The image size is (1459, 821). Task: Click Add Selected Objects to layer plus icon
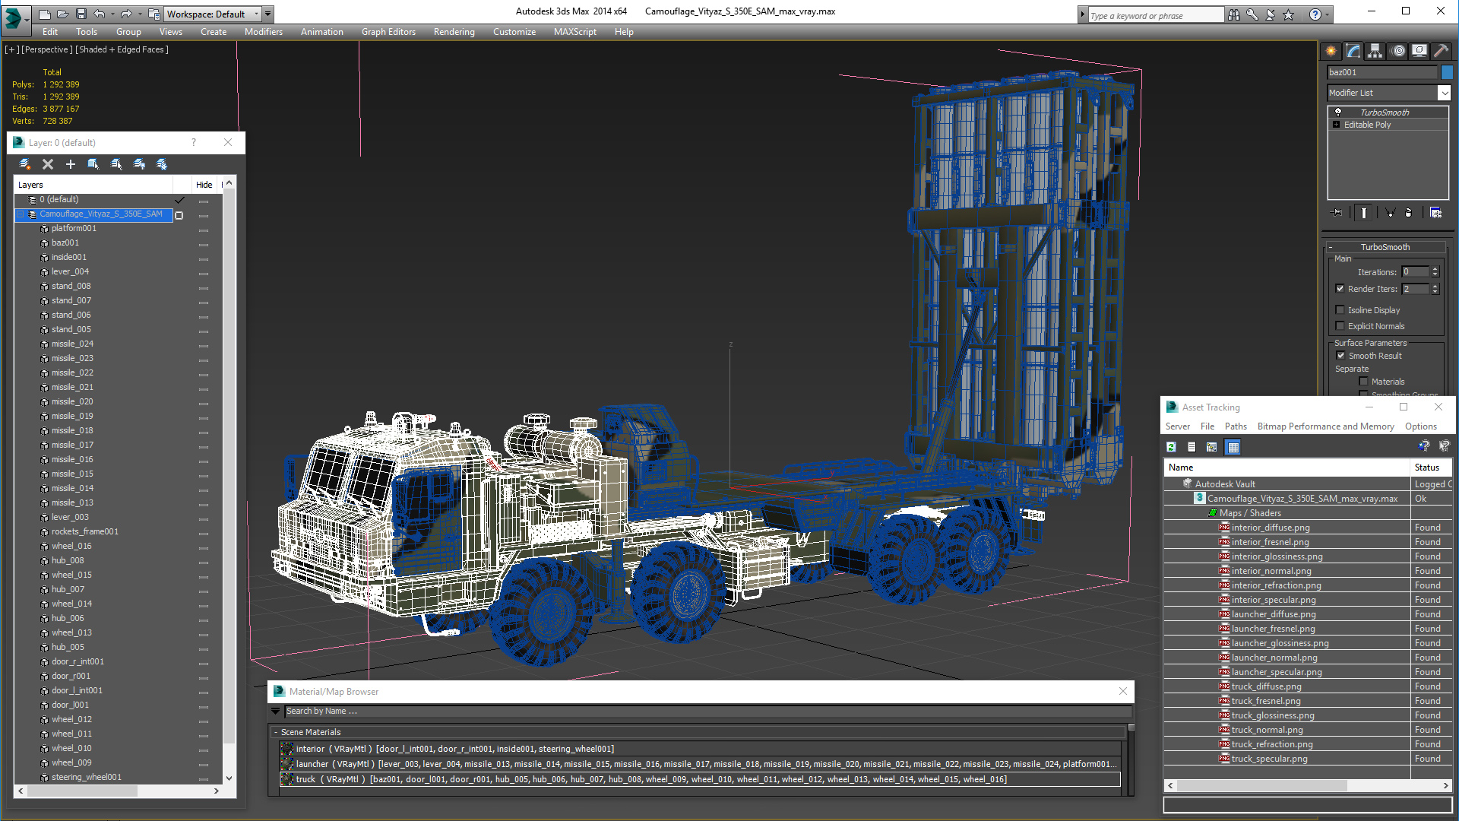point(71,164)
